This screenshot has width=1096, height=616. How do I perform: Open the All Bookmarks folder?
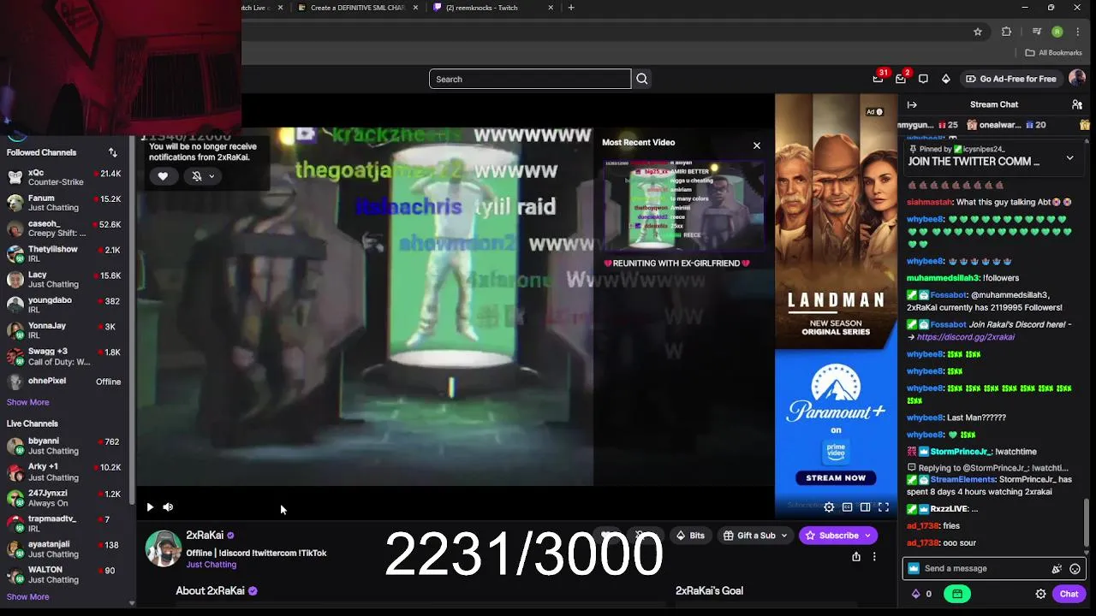coord(1054,53)
